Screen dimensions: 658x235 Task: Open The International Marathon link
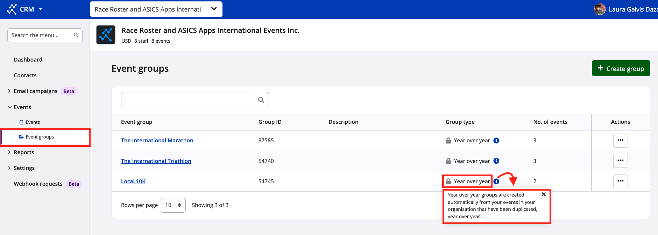157,141
